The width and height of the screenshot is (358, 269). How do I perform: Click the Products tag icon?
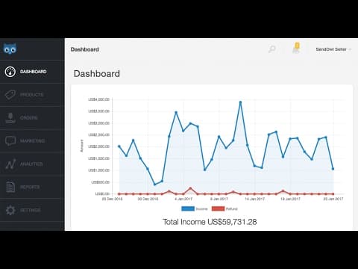10,95
